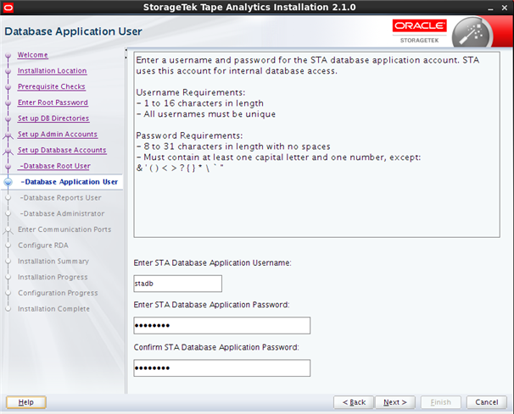Viewport: 514px width, 414px height.
Task: Focus the STA Database Application Username field
Action: pos(177,284)
